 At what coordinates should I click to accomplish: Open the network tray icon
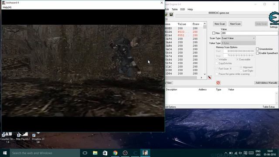tap(236, 153)
